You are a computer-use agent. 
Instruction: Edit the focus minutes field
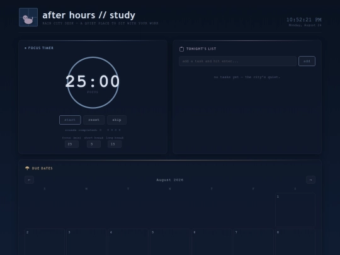[x=72, y=144]
